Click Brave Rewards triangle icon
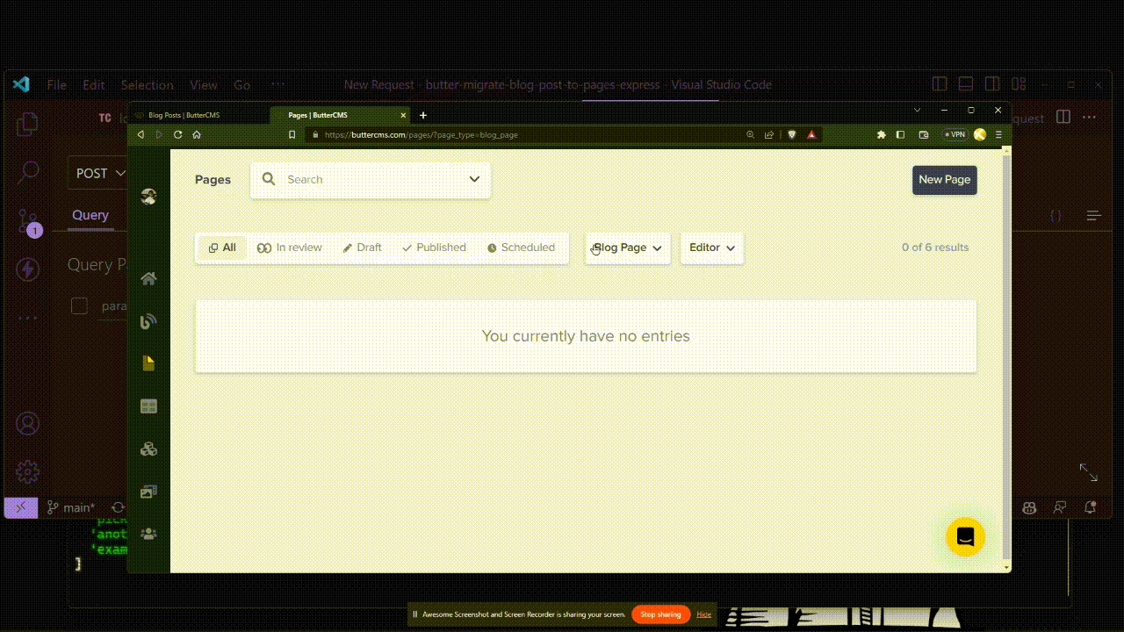 click(x=811, y=134)
